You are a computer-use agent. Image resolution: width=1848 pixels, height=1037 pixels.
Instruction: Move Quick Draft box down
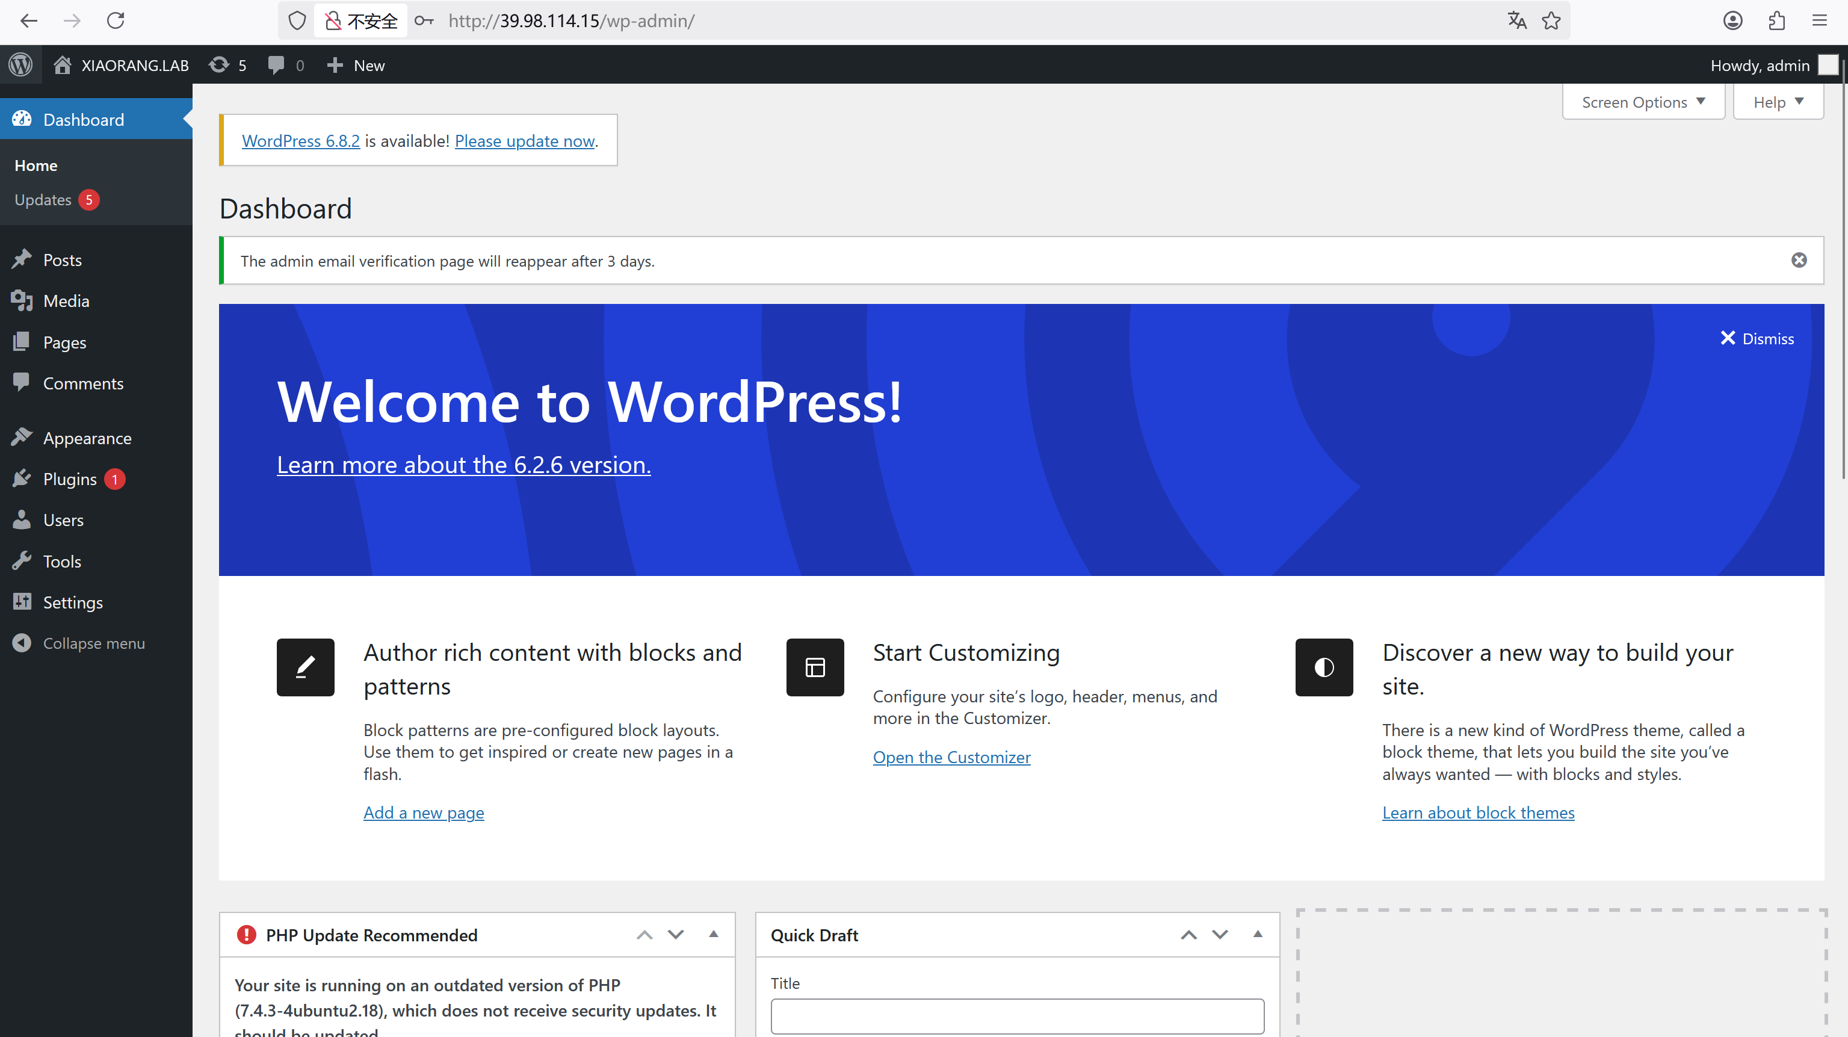tap(1220, 934)
